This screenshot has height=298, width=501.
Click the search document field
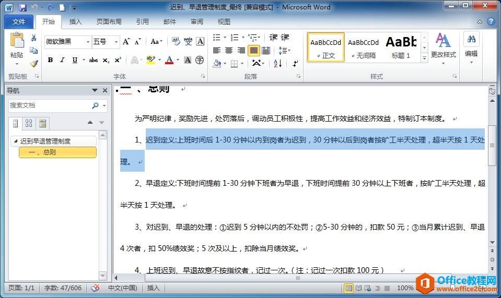[50, 105]
